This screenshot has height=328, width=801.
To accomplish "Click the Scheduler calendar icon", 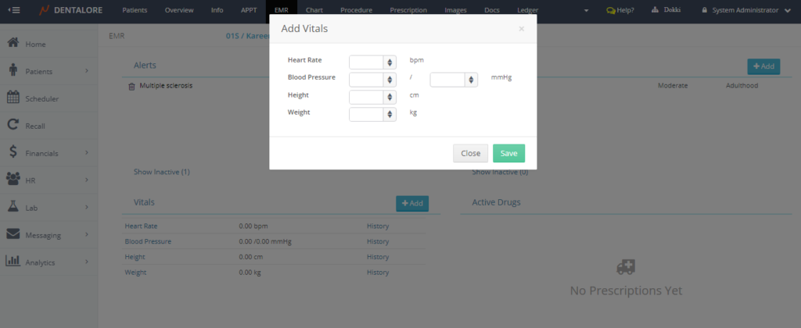I will pos(13,98).
